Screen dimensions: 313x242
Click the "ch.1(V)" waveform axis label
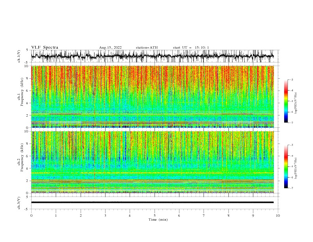19,56
